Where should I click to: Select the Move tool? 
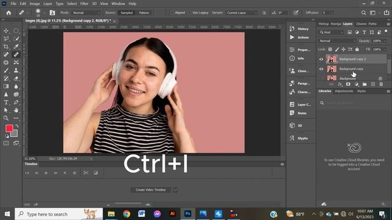click(x=6, y=31)
